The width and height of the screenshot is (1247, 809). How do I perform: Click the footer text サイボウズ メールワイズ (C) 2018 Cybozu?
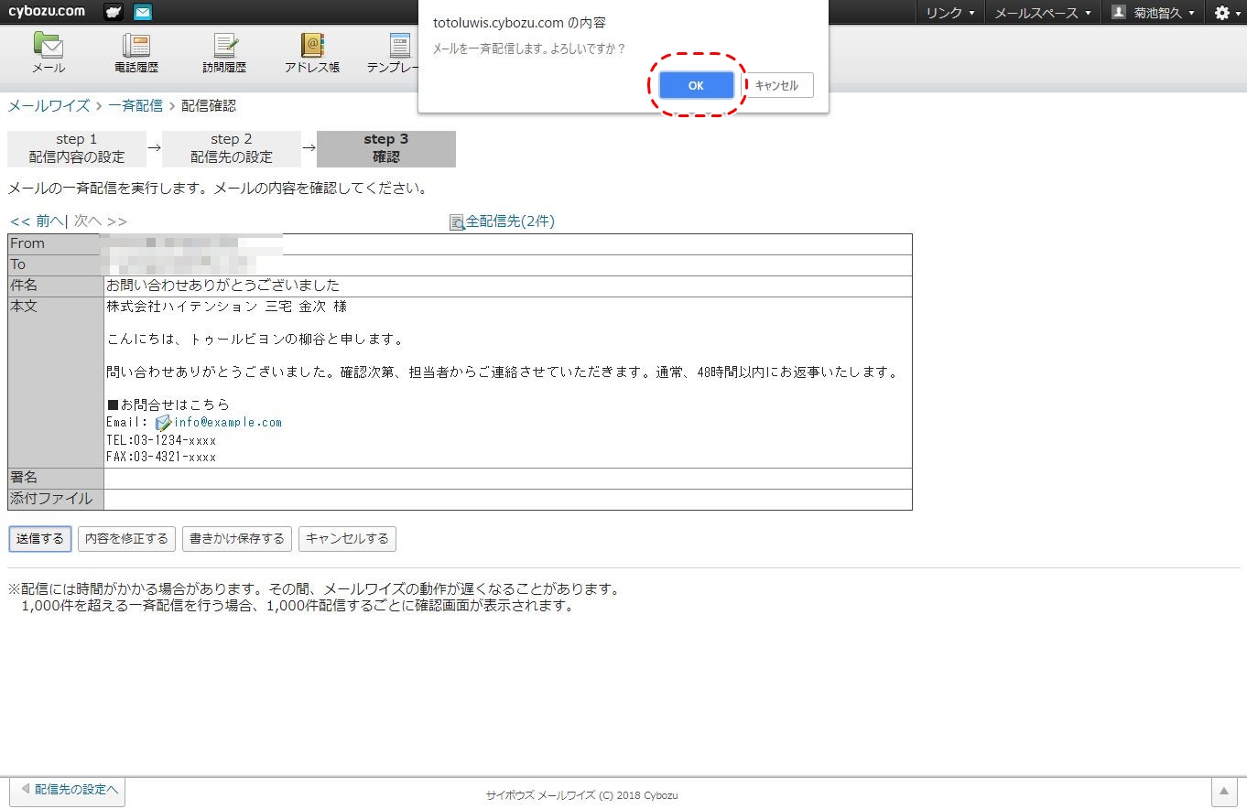point(582,795)
